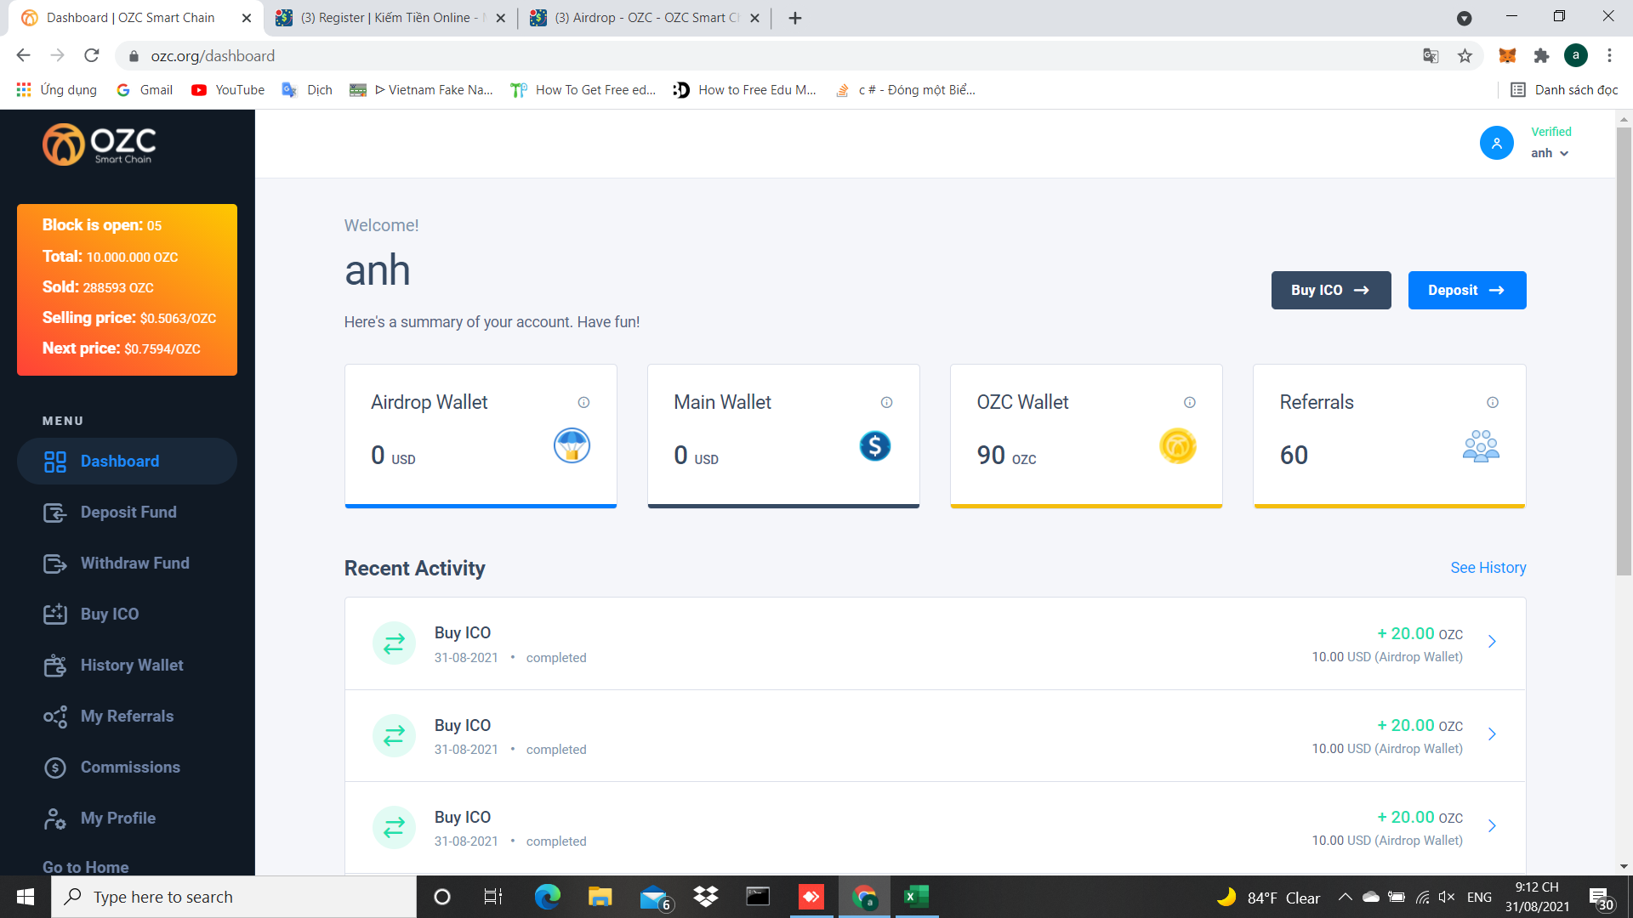Click the Airdrop Wallet parachute icon

(572, 445)
